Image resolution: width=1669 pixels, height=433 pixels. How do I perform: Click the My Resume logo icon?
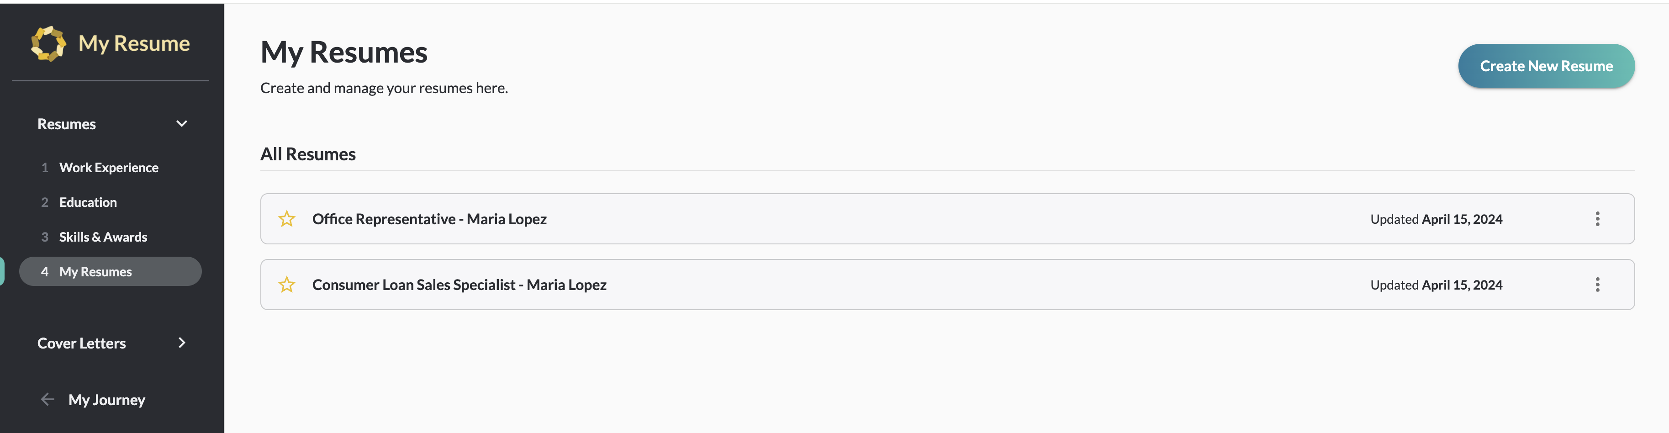click(48, 43)
